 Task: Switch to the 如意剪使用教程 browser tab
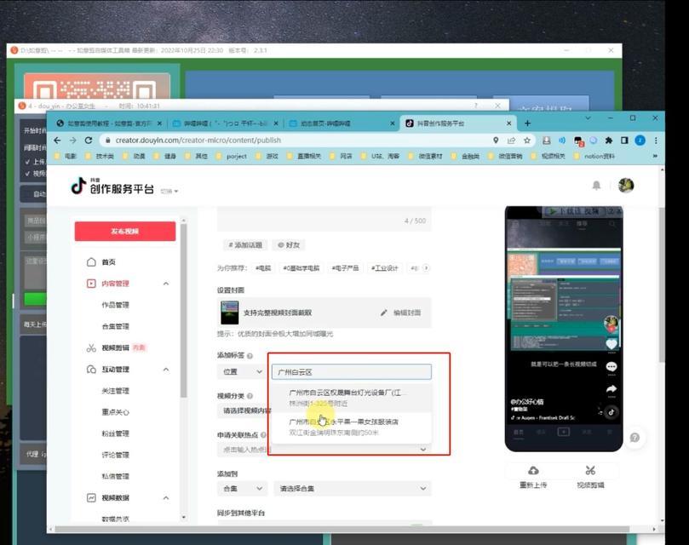click(x=108, y=123)
